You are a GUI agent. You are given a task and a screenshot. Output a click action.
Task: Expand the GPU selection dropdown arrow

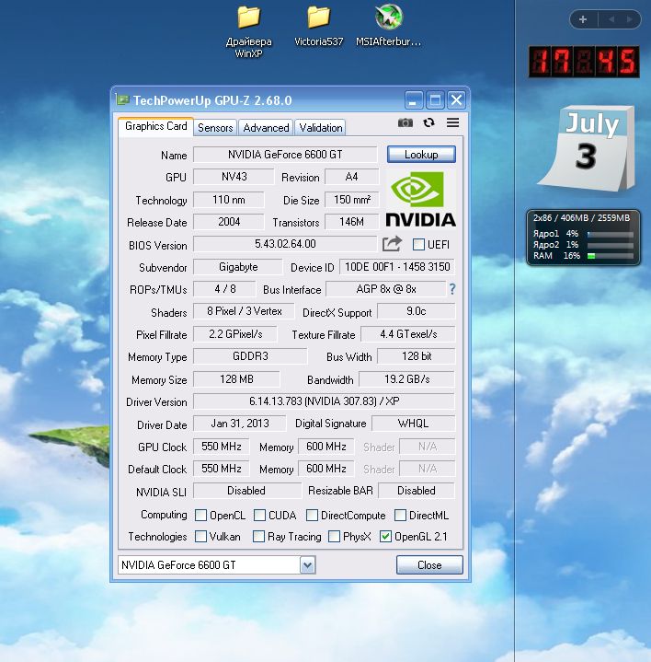click(307, 565)
